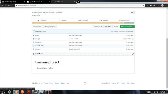The image size is (168, 94).
Task: Expand Clone or download dropdown
Action: 127,27
